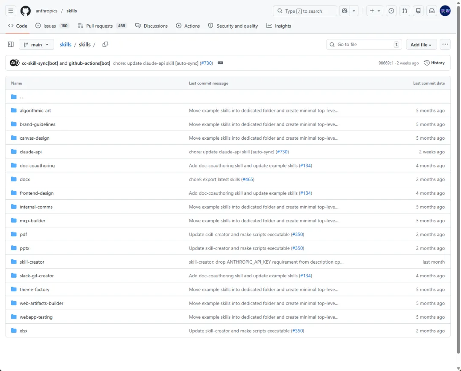Click the Go to file search field

[x=363, y=45]
